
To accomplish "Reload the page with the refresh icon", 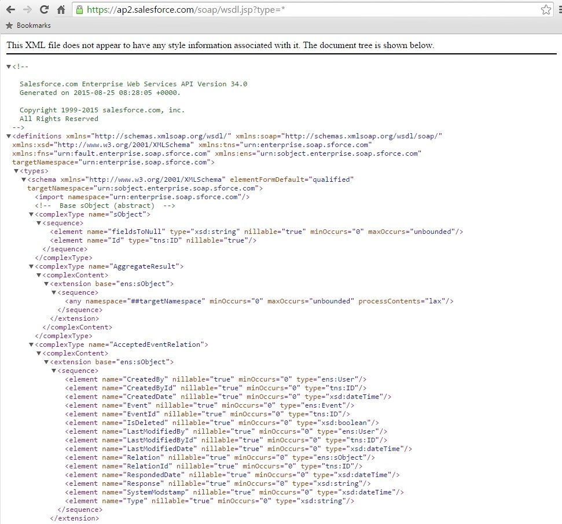I will tap(44, 10).
